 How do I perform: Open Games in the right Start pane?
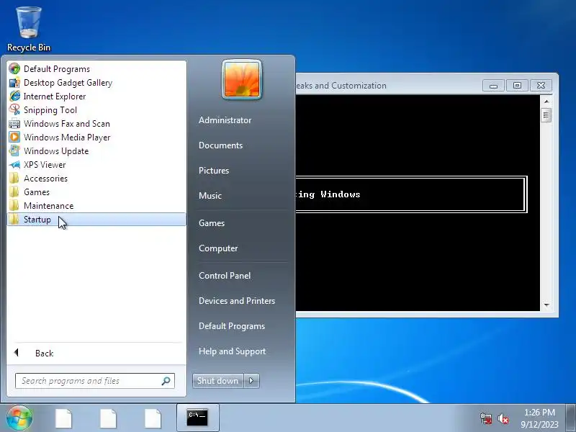coord(212,223)
